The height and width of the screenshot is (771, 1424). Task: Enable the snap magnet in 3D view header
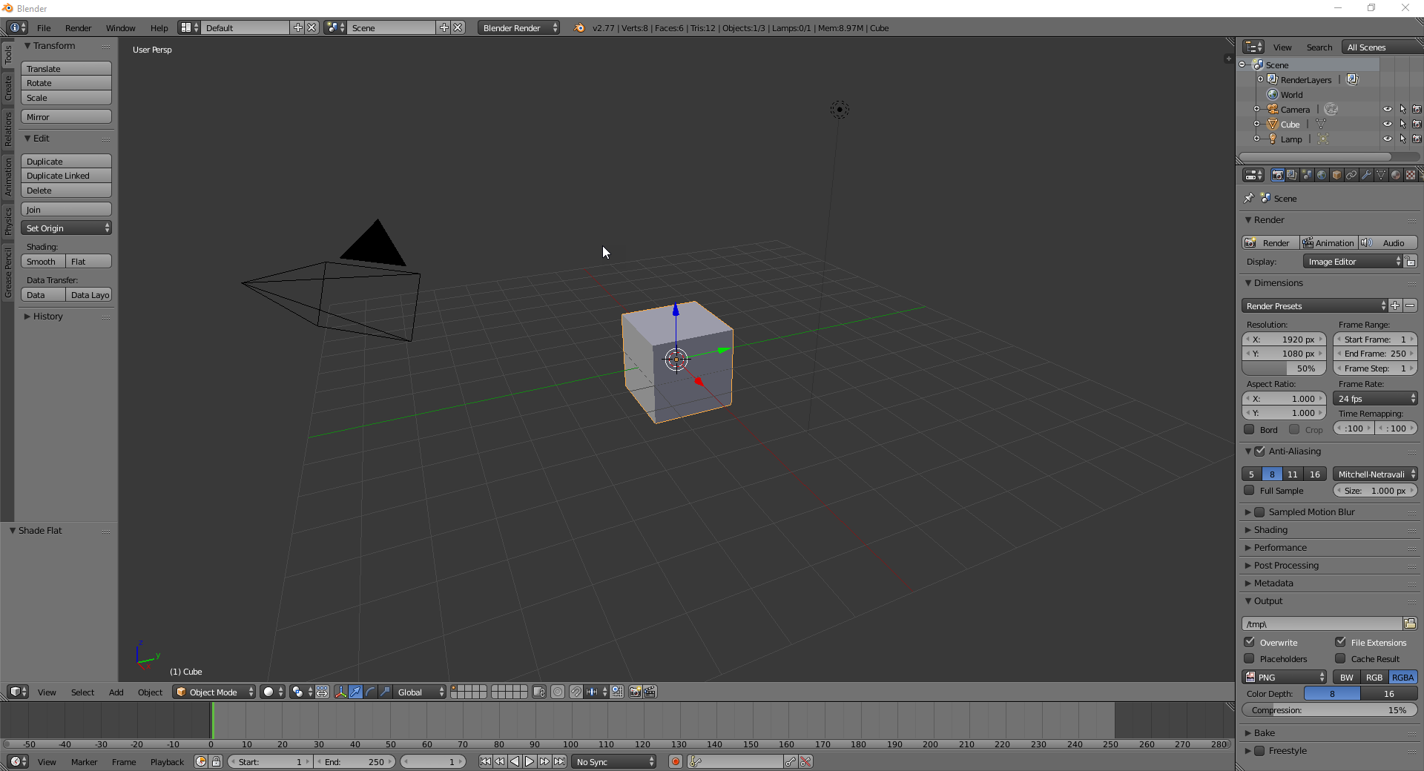[x=576, y=692]
